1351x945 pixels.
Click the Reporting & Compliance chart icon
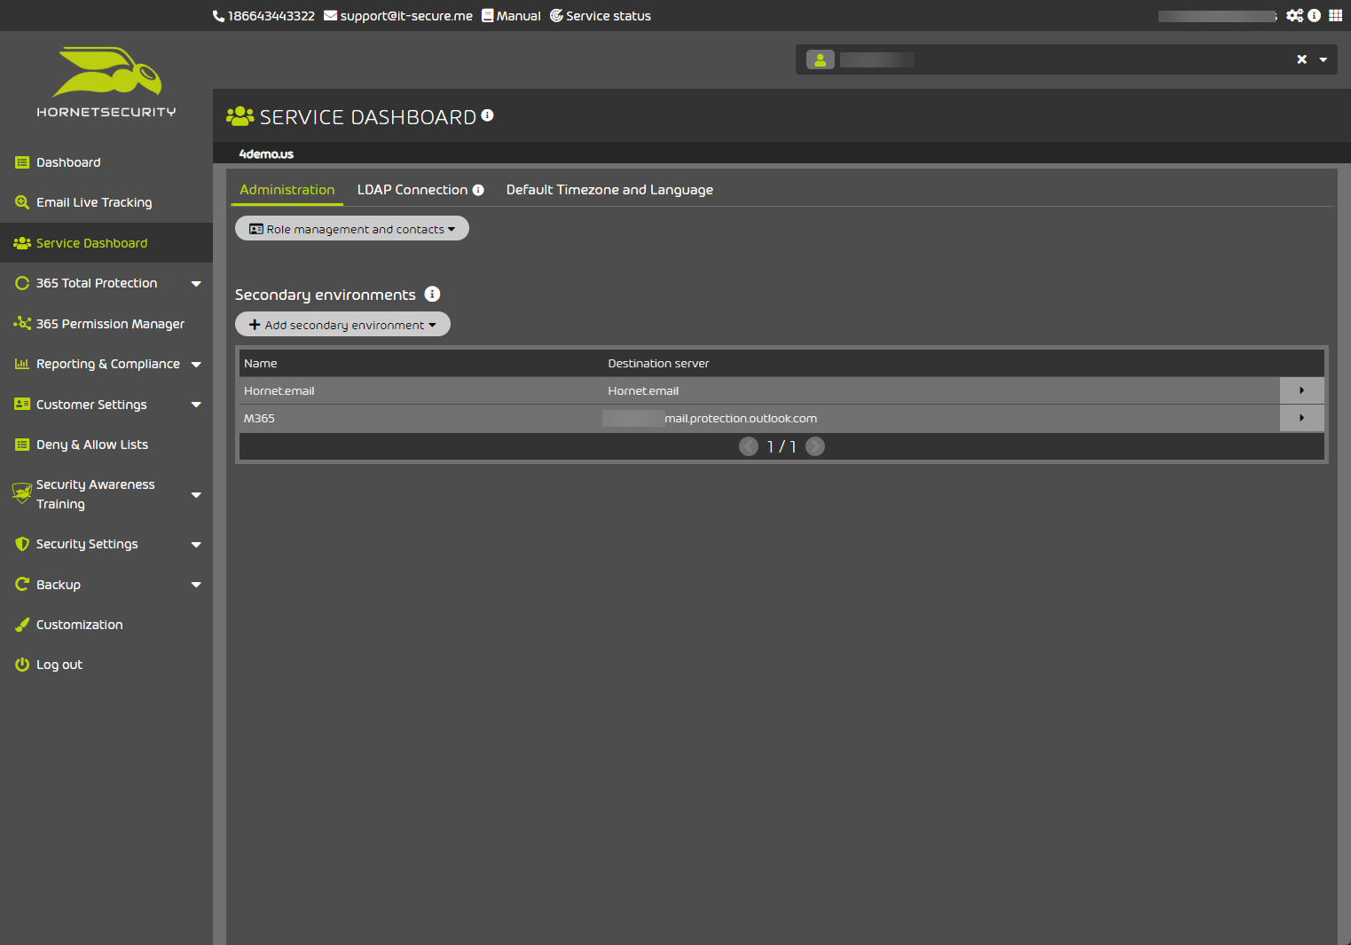pyautogui.click(x=22, y=364)
